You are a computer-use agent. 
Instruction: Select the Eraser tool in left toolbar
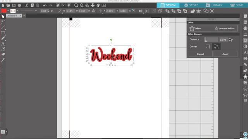pos(3,55)
